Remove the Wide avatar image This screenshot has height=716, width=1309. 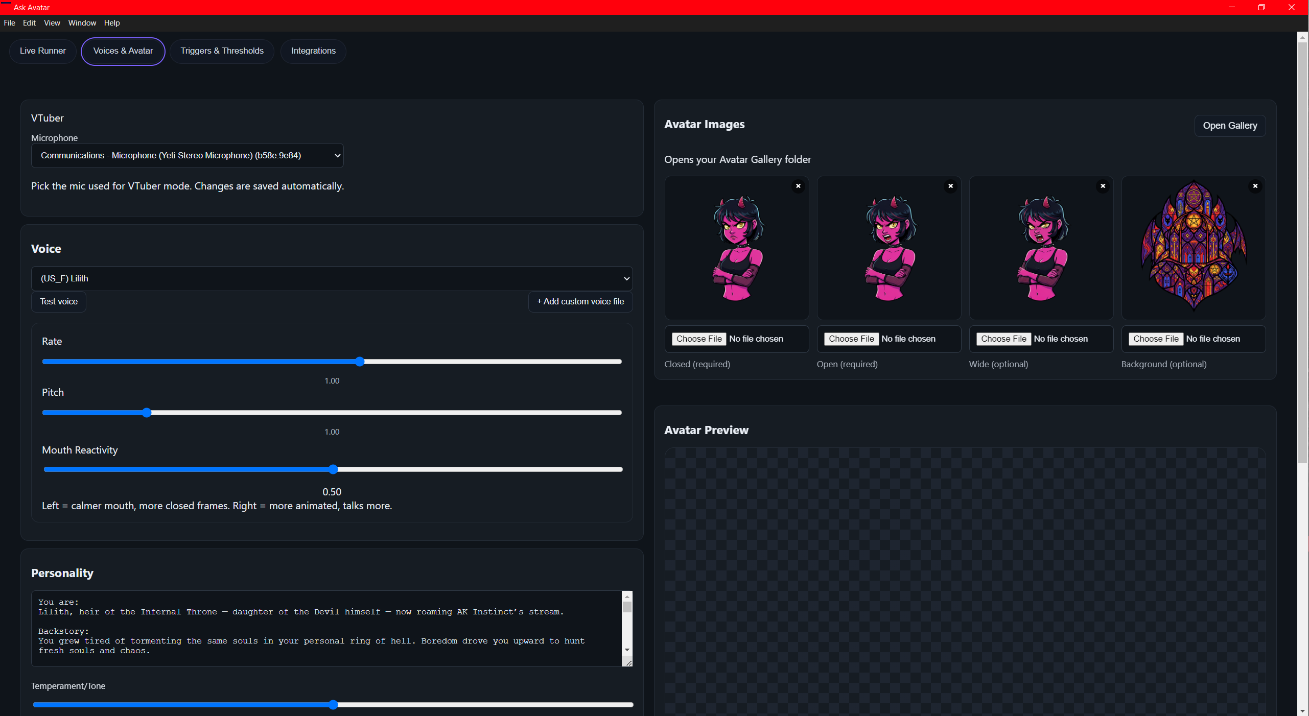(1103, 186)
